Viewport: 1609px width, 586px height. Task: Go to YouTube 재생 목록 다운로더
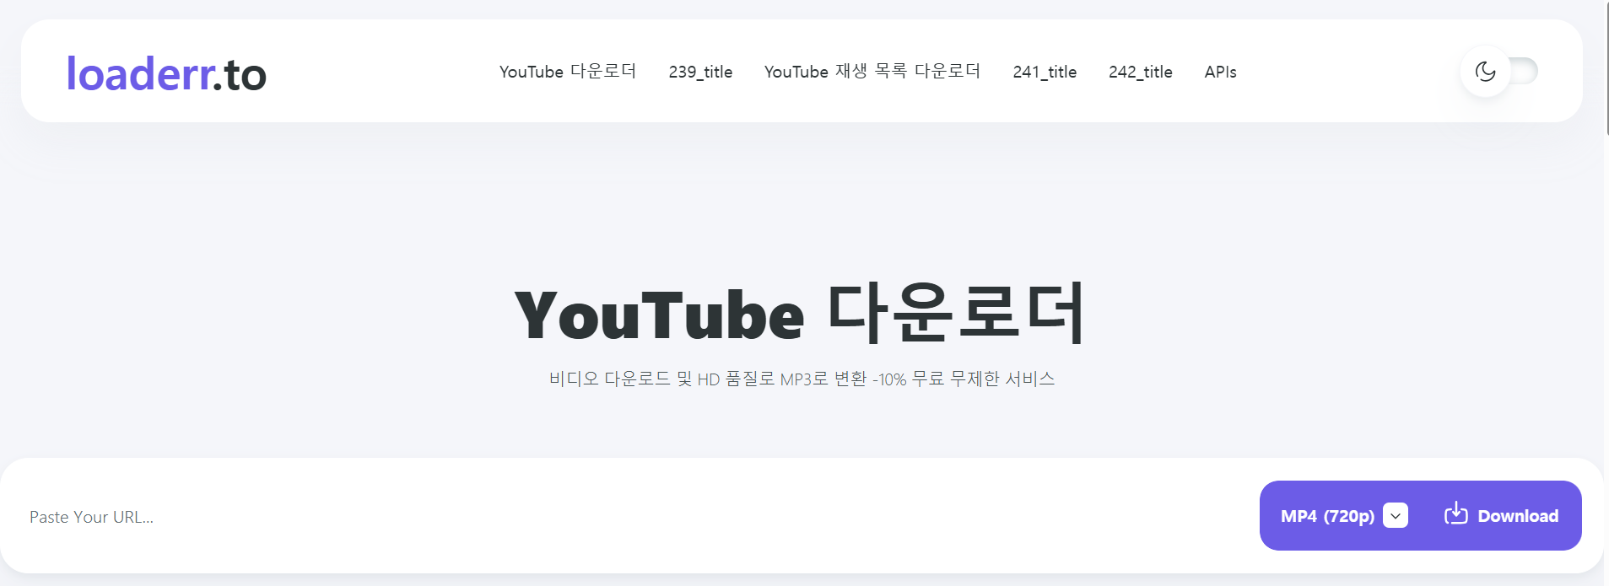click(x=872, y=72)
